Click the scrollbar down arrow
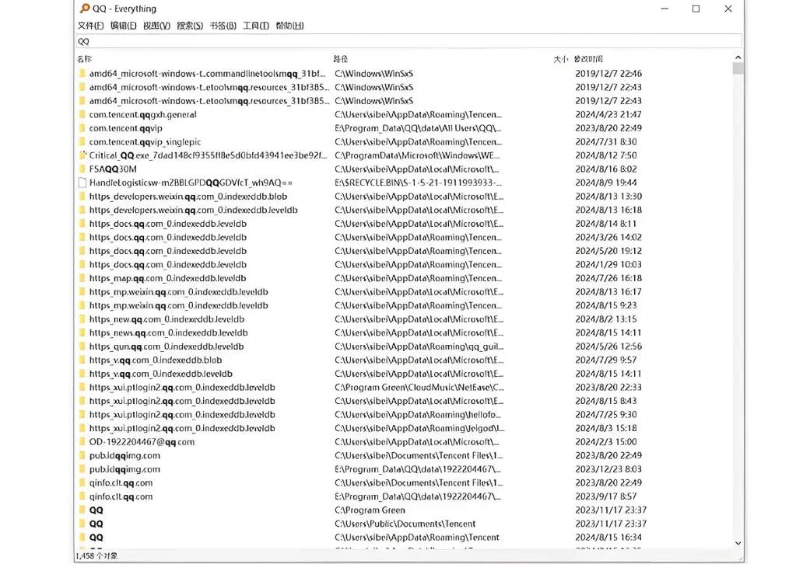The height and width of the screenshot is (564, 803). click(x=738, y=543)
